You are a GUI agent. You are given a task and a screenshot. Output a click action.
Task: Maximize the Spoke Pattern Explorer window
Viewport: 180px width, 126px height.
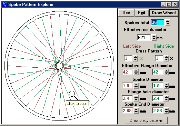[x=169, y=4]
